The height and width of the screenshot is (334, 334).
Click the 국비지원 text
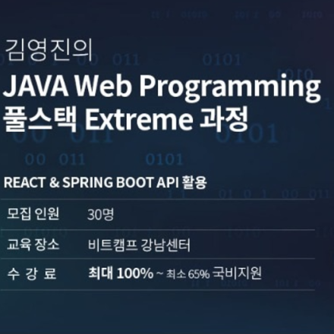click(237, 273)
